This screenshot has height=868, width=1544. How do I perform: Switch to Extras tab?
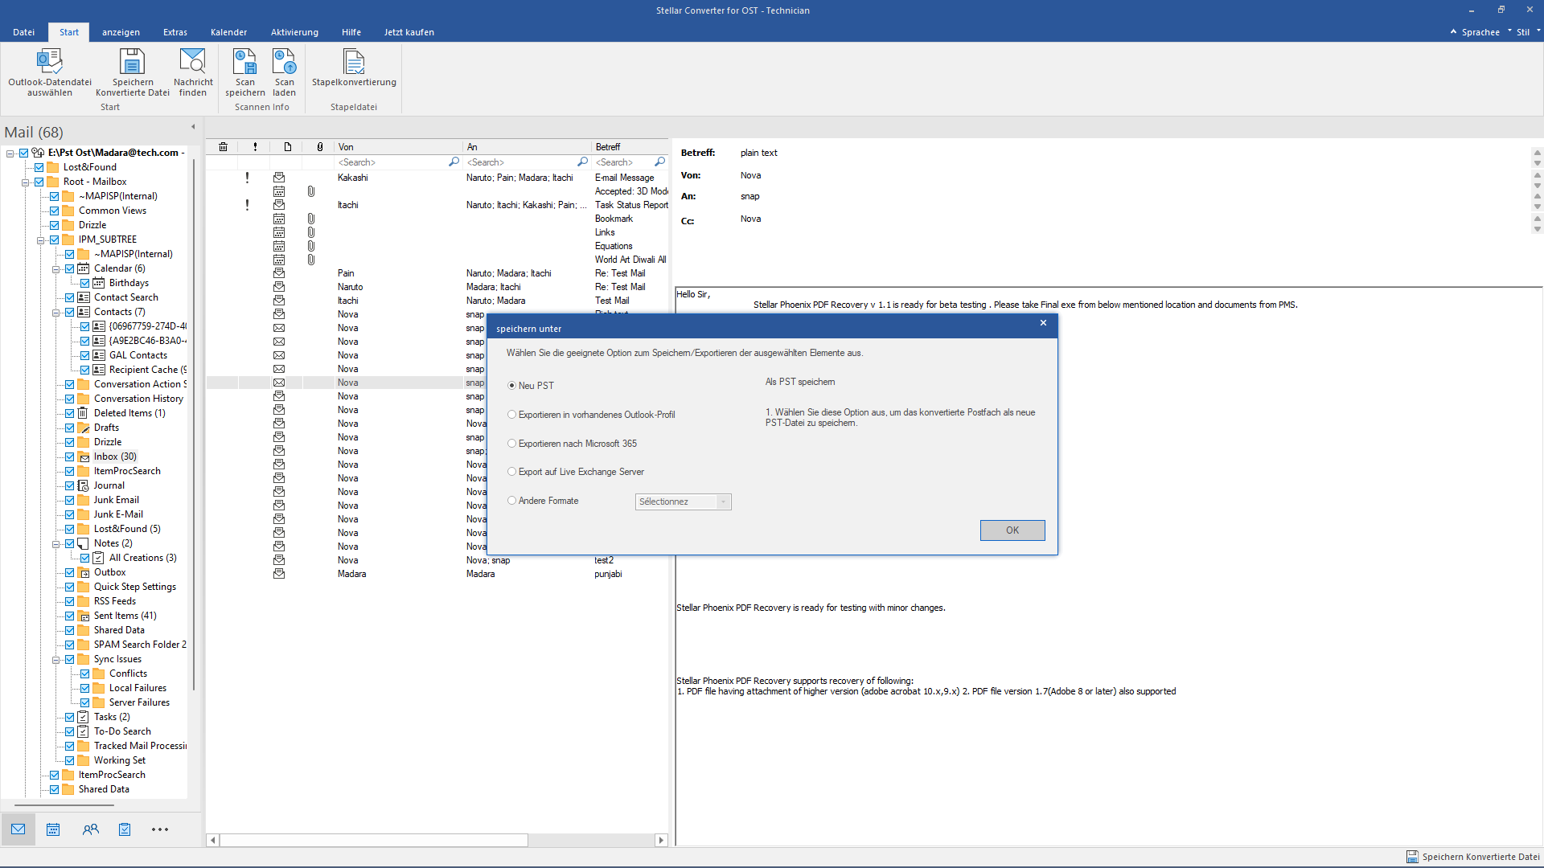coord(175,32)
